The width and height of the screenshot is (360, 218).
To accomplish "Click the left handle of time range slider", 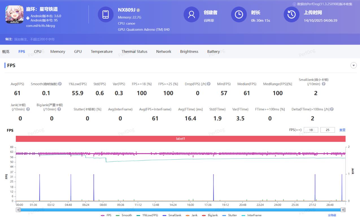I will [18, 210].
